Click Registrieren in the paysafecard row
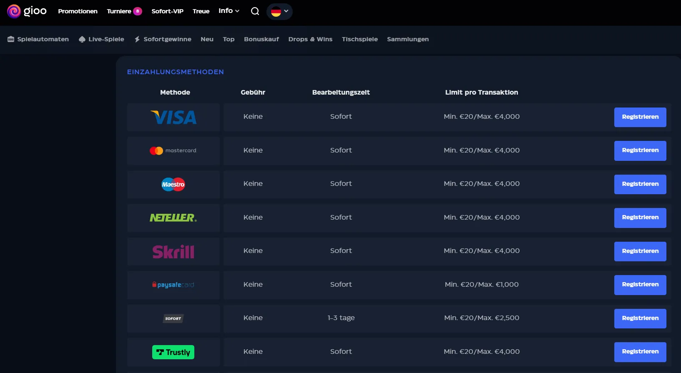681x373 pixels. click(x=640, y=285)
